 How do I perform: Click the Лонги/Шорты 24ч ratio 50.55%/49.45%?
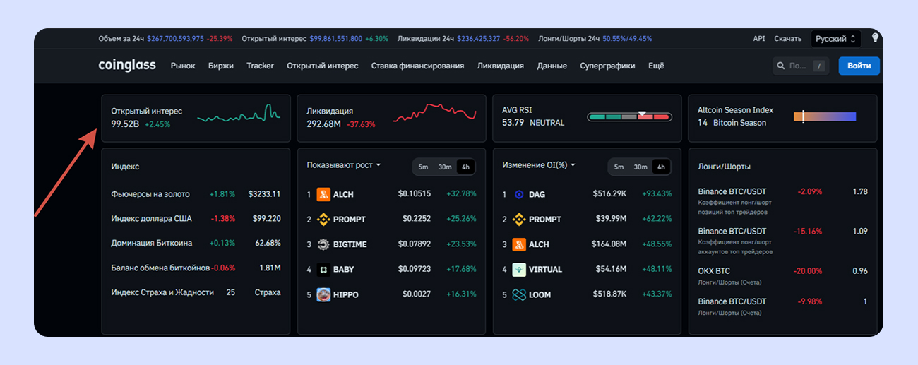pos(627,39)
